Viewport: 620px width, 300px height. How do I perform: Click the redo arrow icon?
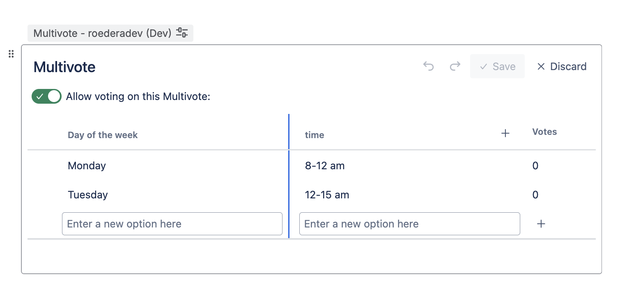pyautogui.click(x=455, y=66)
